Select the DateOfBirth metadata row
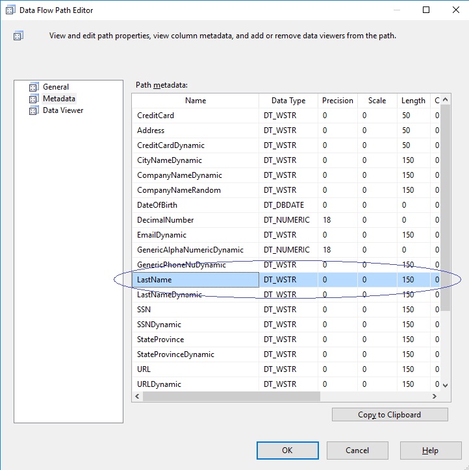The image size is (469, 470). (x=286, y=205)
